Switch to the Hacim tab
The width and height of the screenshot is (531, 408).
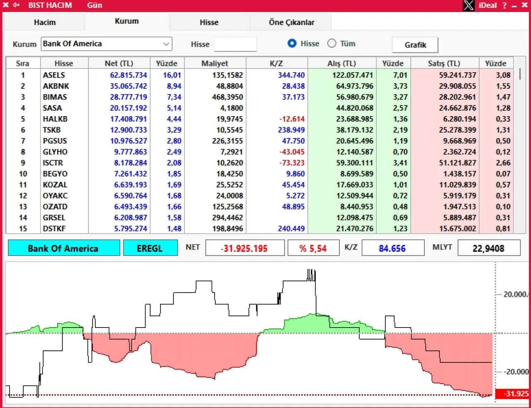coord(44,22)
